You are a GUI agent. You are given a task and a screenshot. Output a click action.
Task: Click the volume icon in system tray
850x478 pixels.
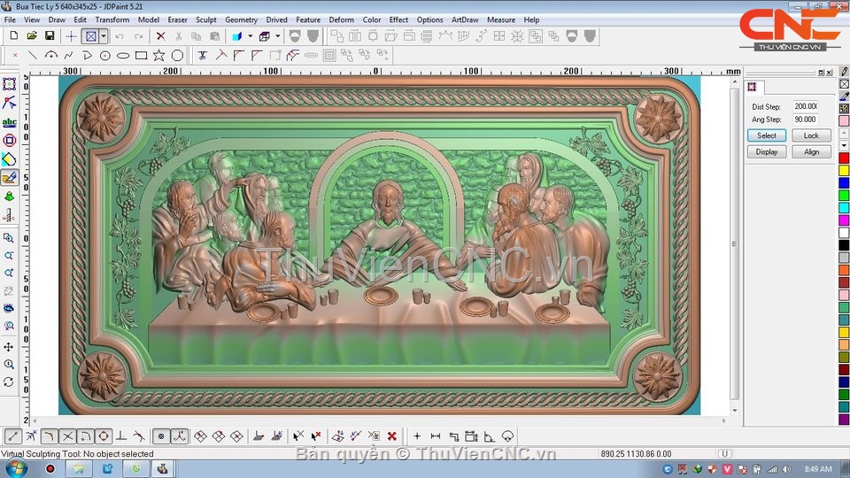tap(786, 469)
